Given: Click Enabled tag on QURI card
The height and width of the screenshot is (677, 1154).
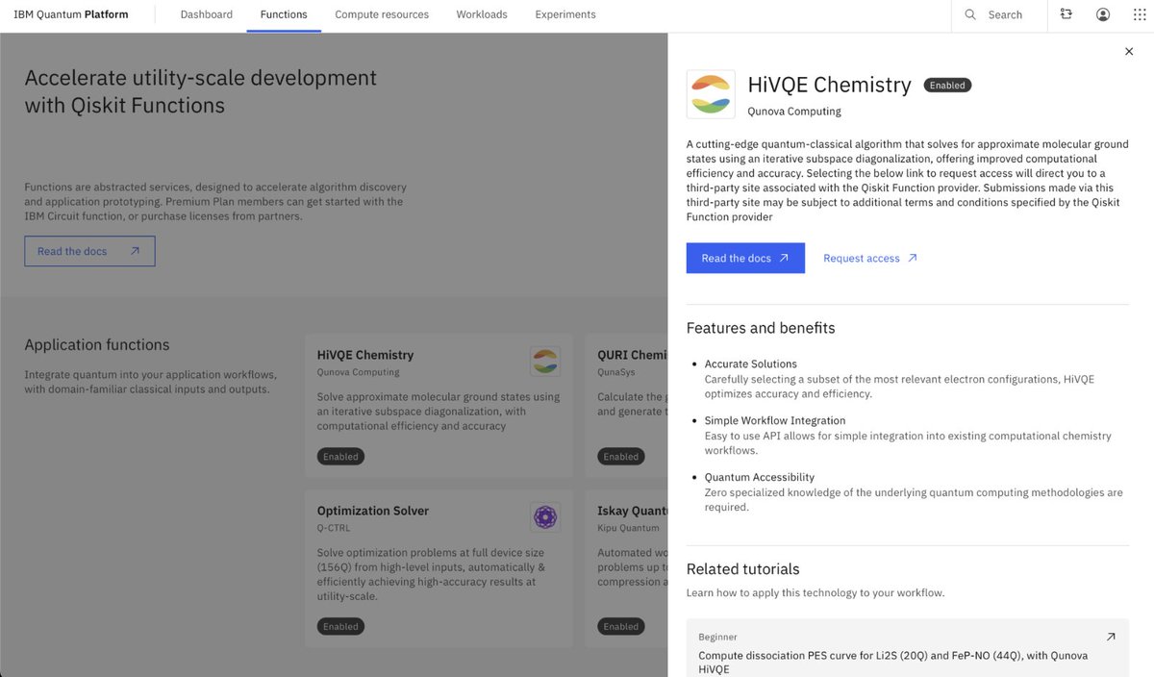Looking at the screenshot, I should 620,457.
